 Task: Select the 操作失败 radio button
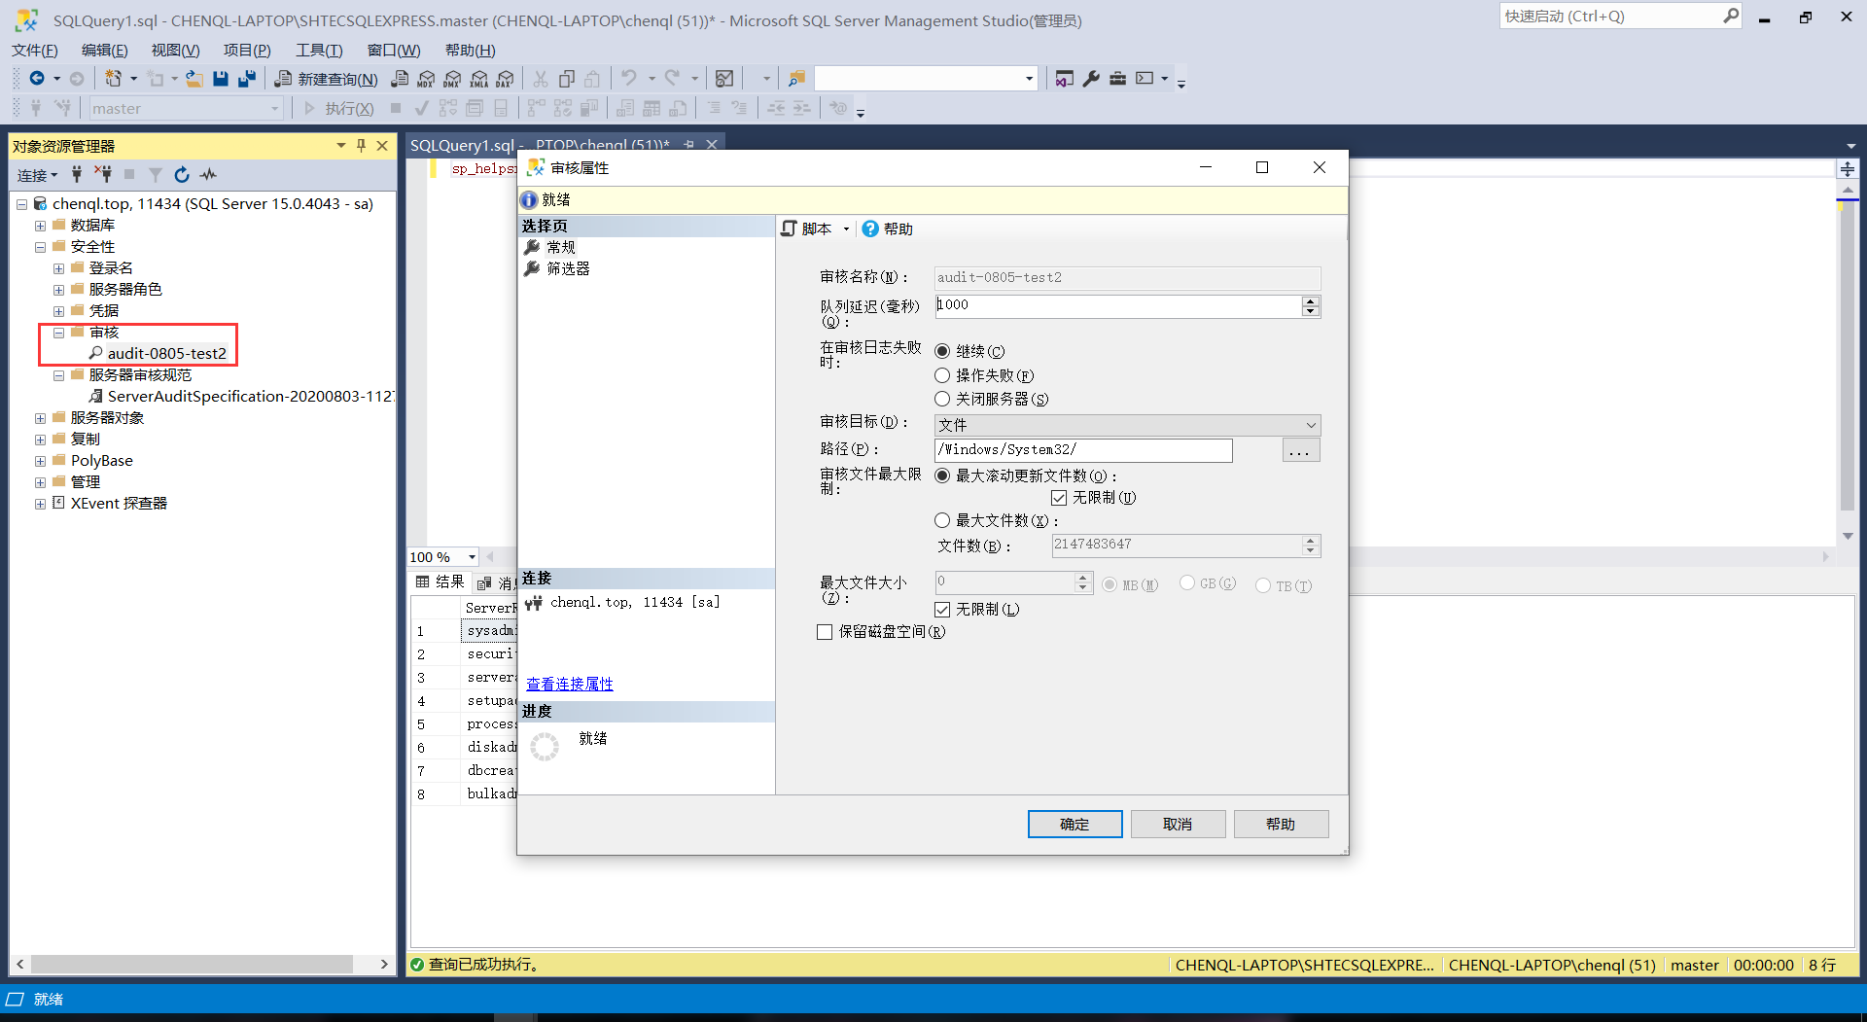pyautogui.click(x=942, y=375)
